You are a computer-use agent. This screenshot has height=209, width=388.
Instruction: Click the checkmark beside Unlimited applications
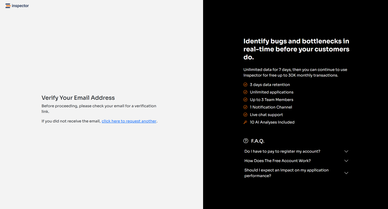(x=245, y=92)
